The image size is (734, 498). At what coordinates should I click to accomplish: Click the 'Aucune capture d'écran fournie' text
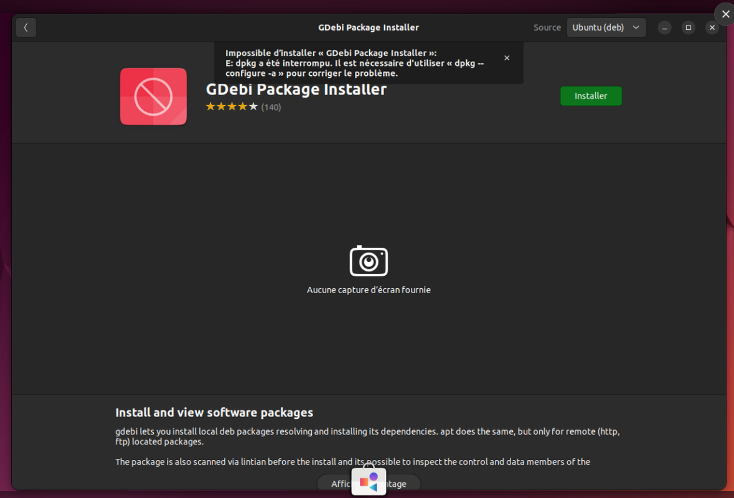(x=369, y=289)
